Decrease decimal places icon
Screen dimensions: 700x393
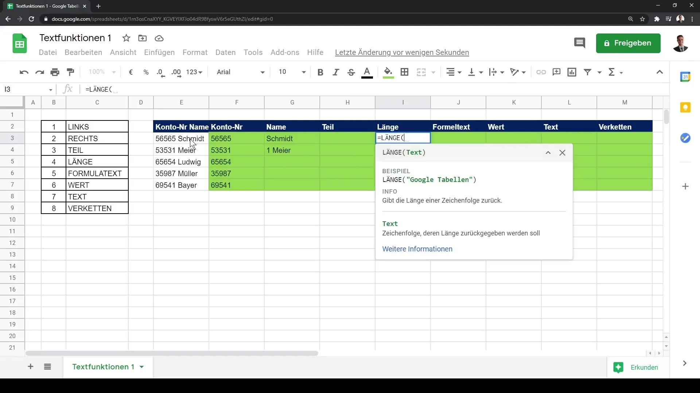coord(161,72)
